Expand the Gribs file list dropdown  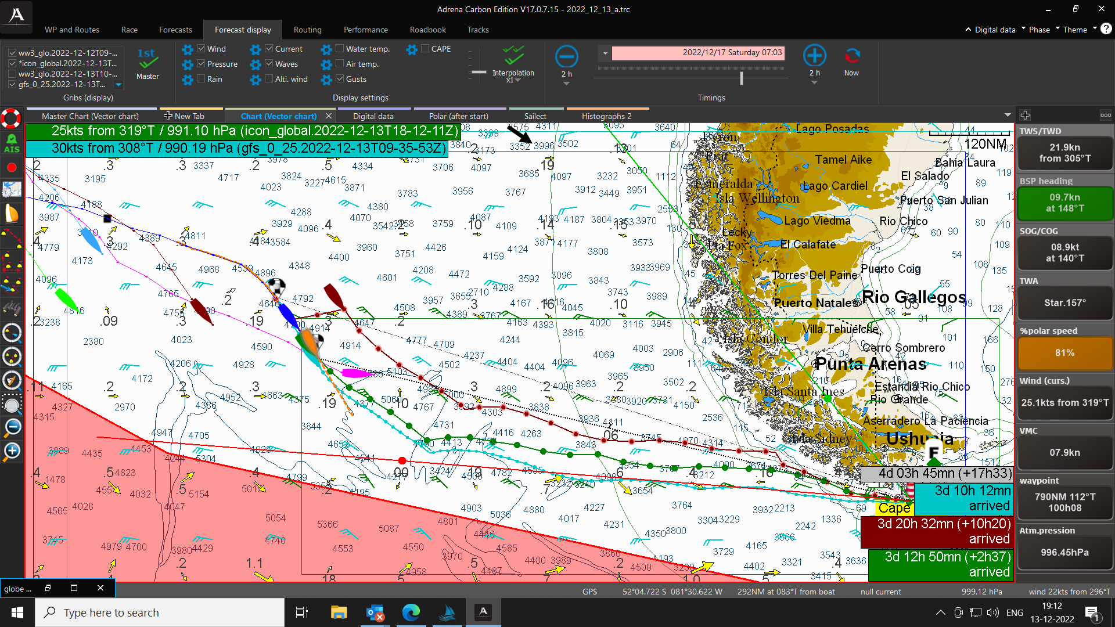(118, 85)
